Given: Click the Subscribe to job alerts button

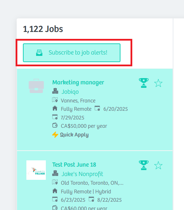Looking at the screenshot, I should click(x=72, y=53).
